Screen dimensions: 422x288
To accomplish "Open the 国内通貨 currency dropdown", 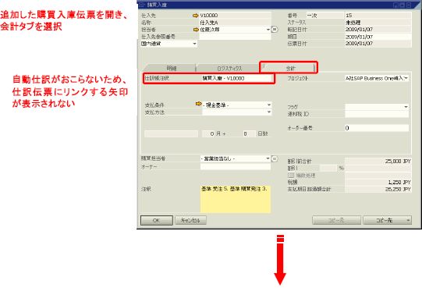I will click(x=194, y=44).
